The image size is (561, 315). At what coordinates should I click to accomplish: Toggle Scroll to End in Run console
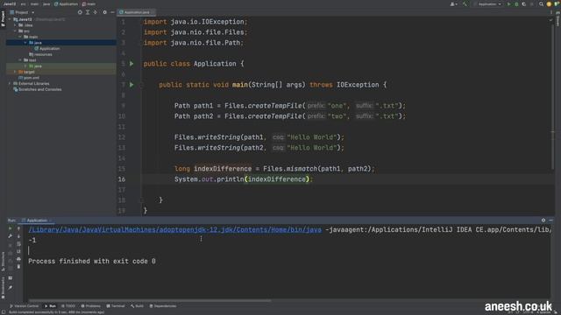click(19, 251)
